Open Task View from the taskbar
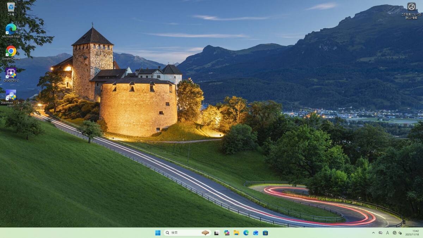Screen dimensions: 423x238 click(217, 233)
